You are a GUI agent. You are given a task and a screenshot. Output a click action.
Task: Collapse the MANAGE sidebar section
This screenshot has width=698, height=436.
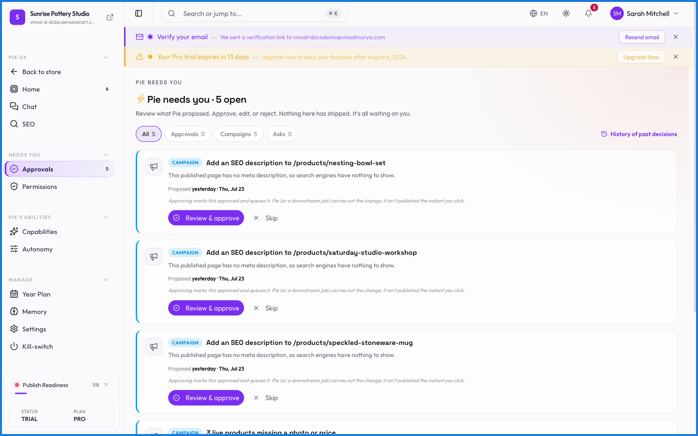click(106, 280)
